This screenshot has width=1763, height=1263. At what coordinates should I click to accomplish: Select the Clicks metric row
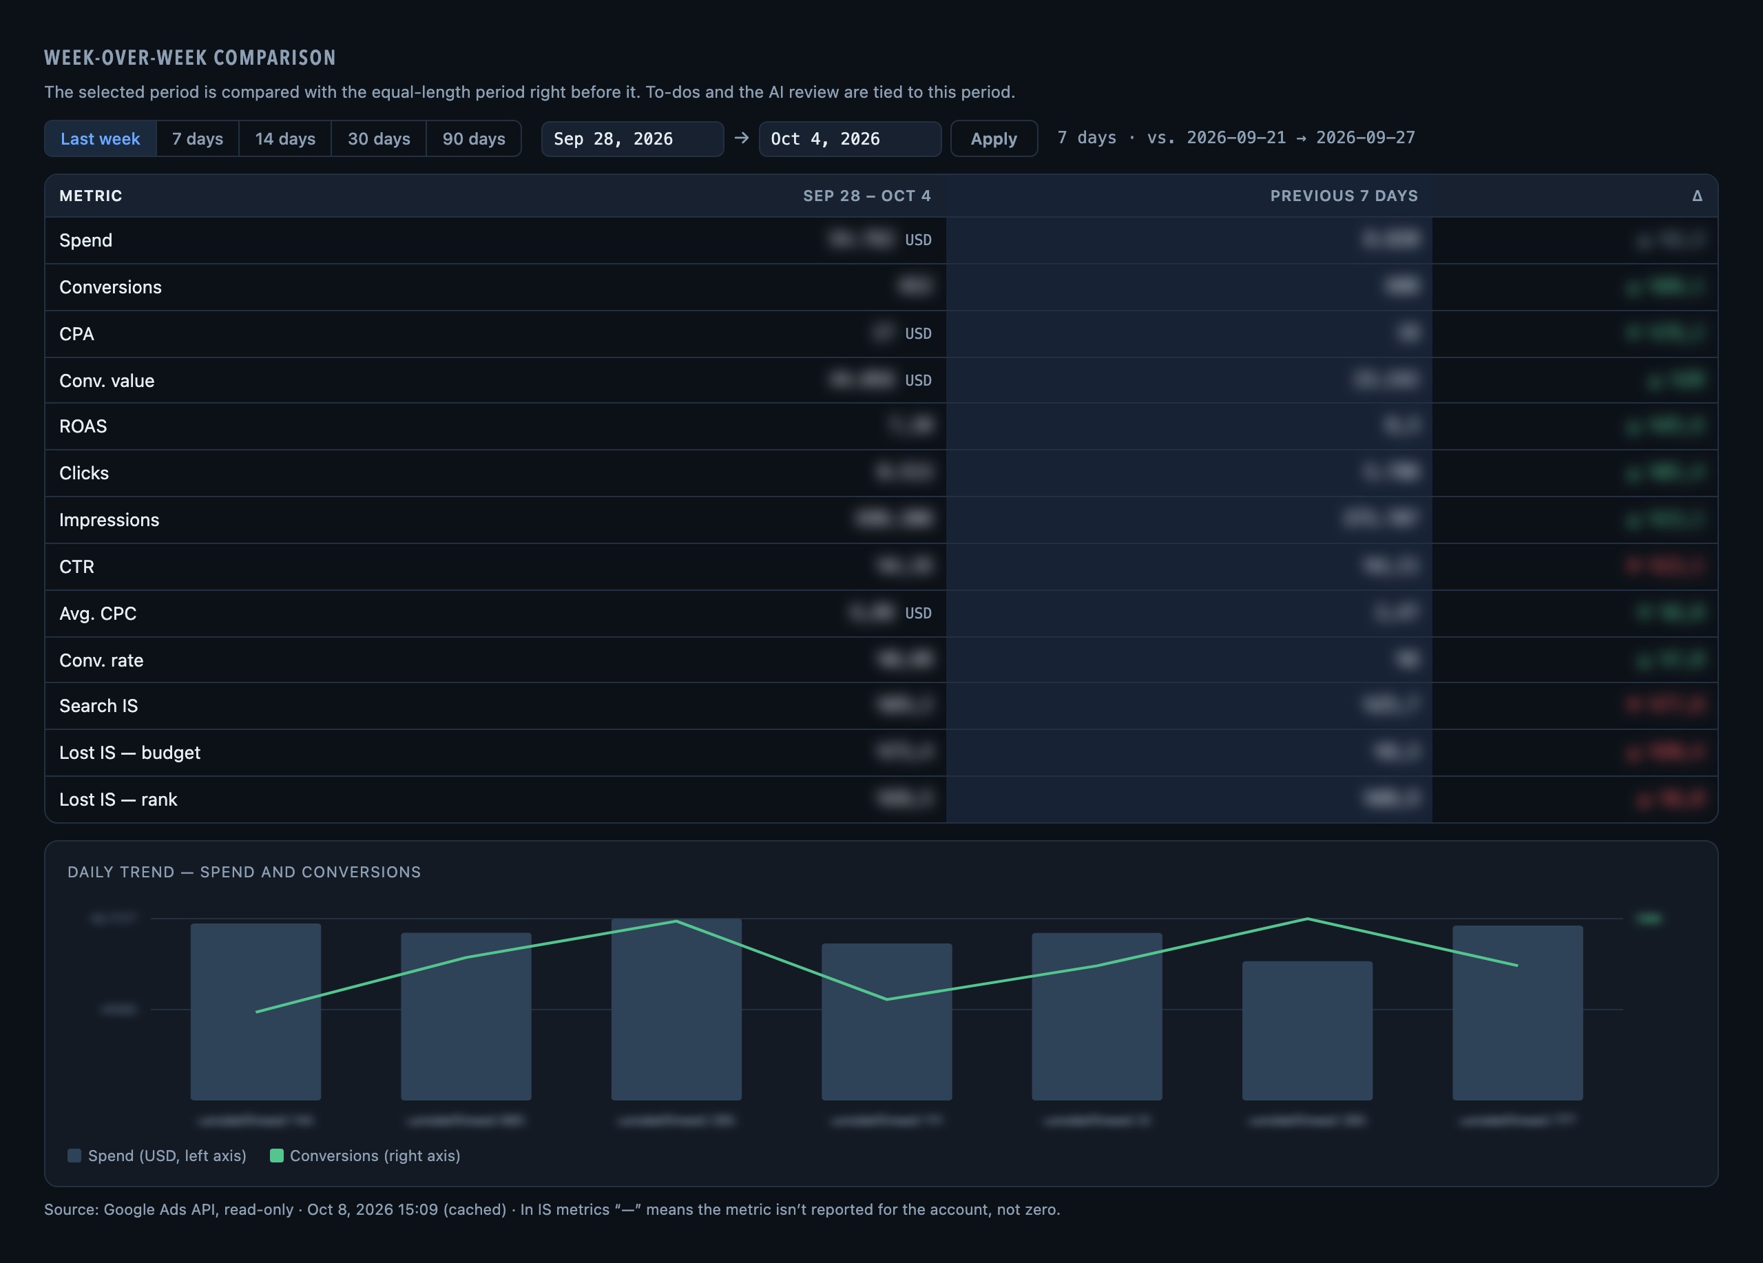pos(881,472)
